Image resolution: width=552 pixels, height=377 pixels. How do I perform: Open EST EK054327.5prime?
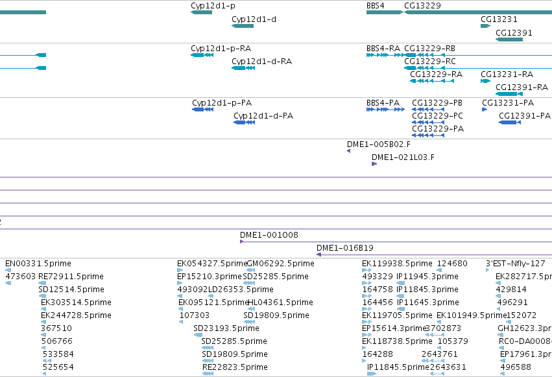(x=180, y=270)
